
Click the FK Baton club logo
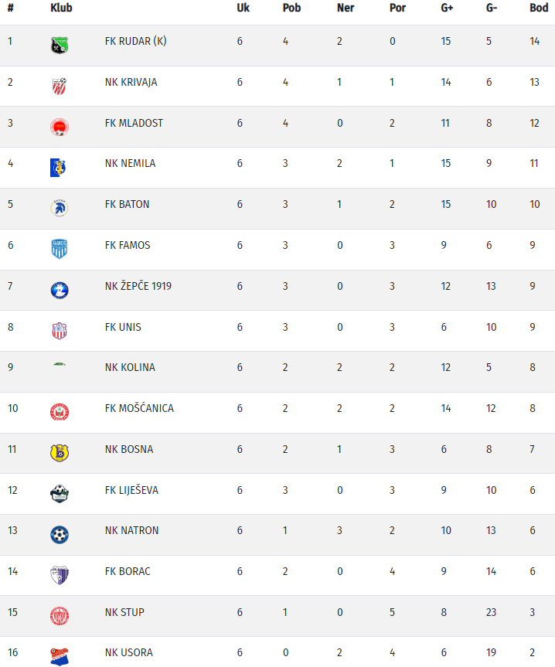coord(60,208)
